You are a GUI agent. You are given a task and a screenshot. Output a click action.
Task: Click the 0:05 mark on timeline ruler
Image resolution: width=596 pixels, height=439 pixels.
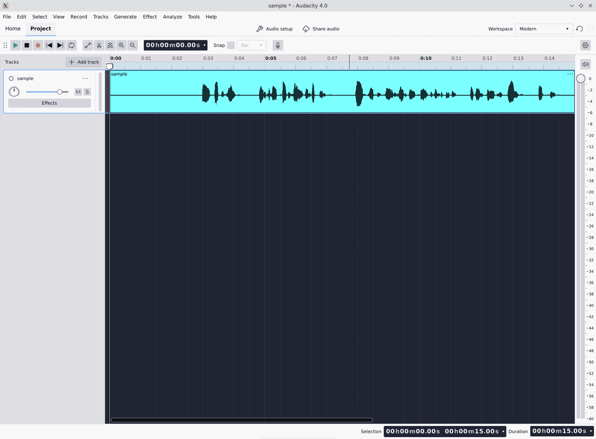271,59
